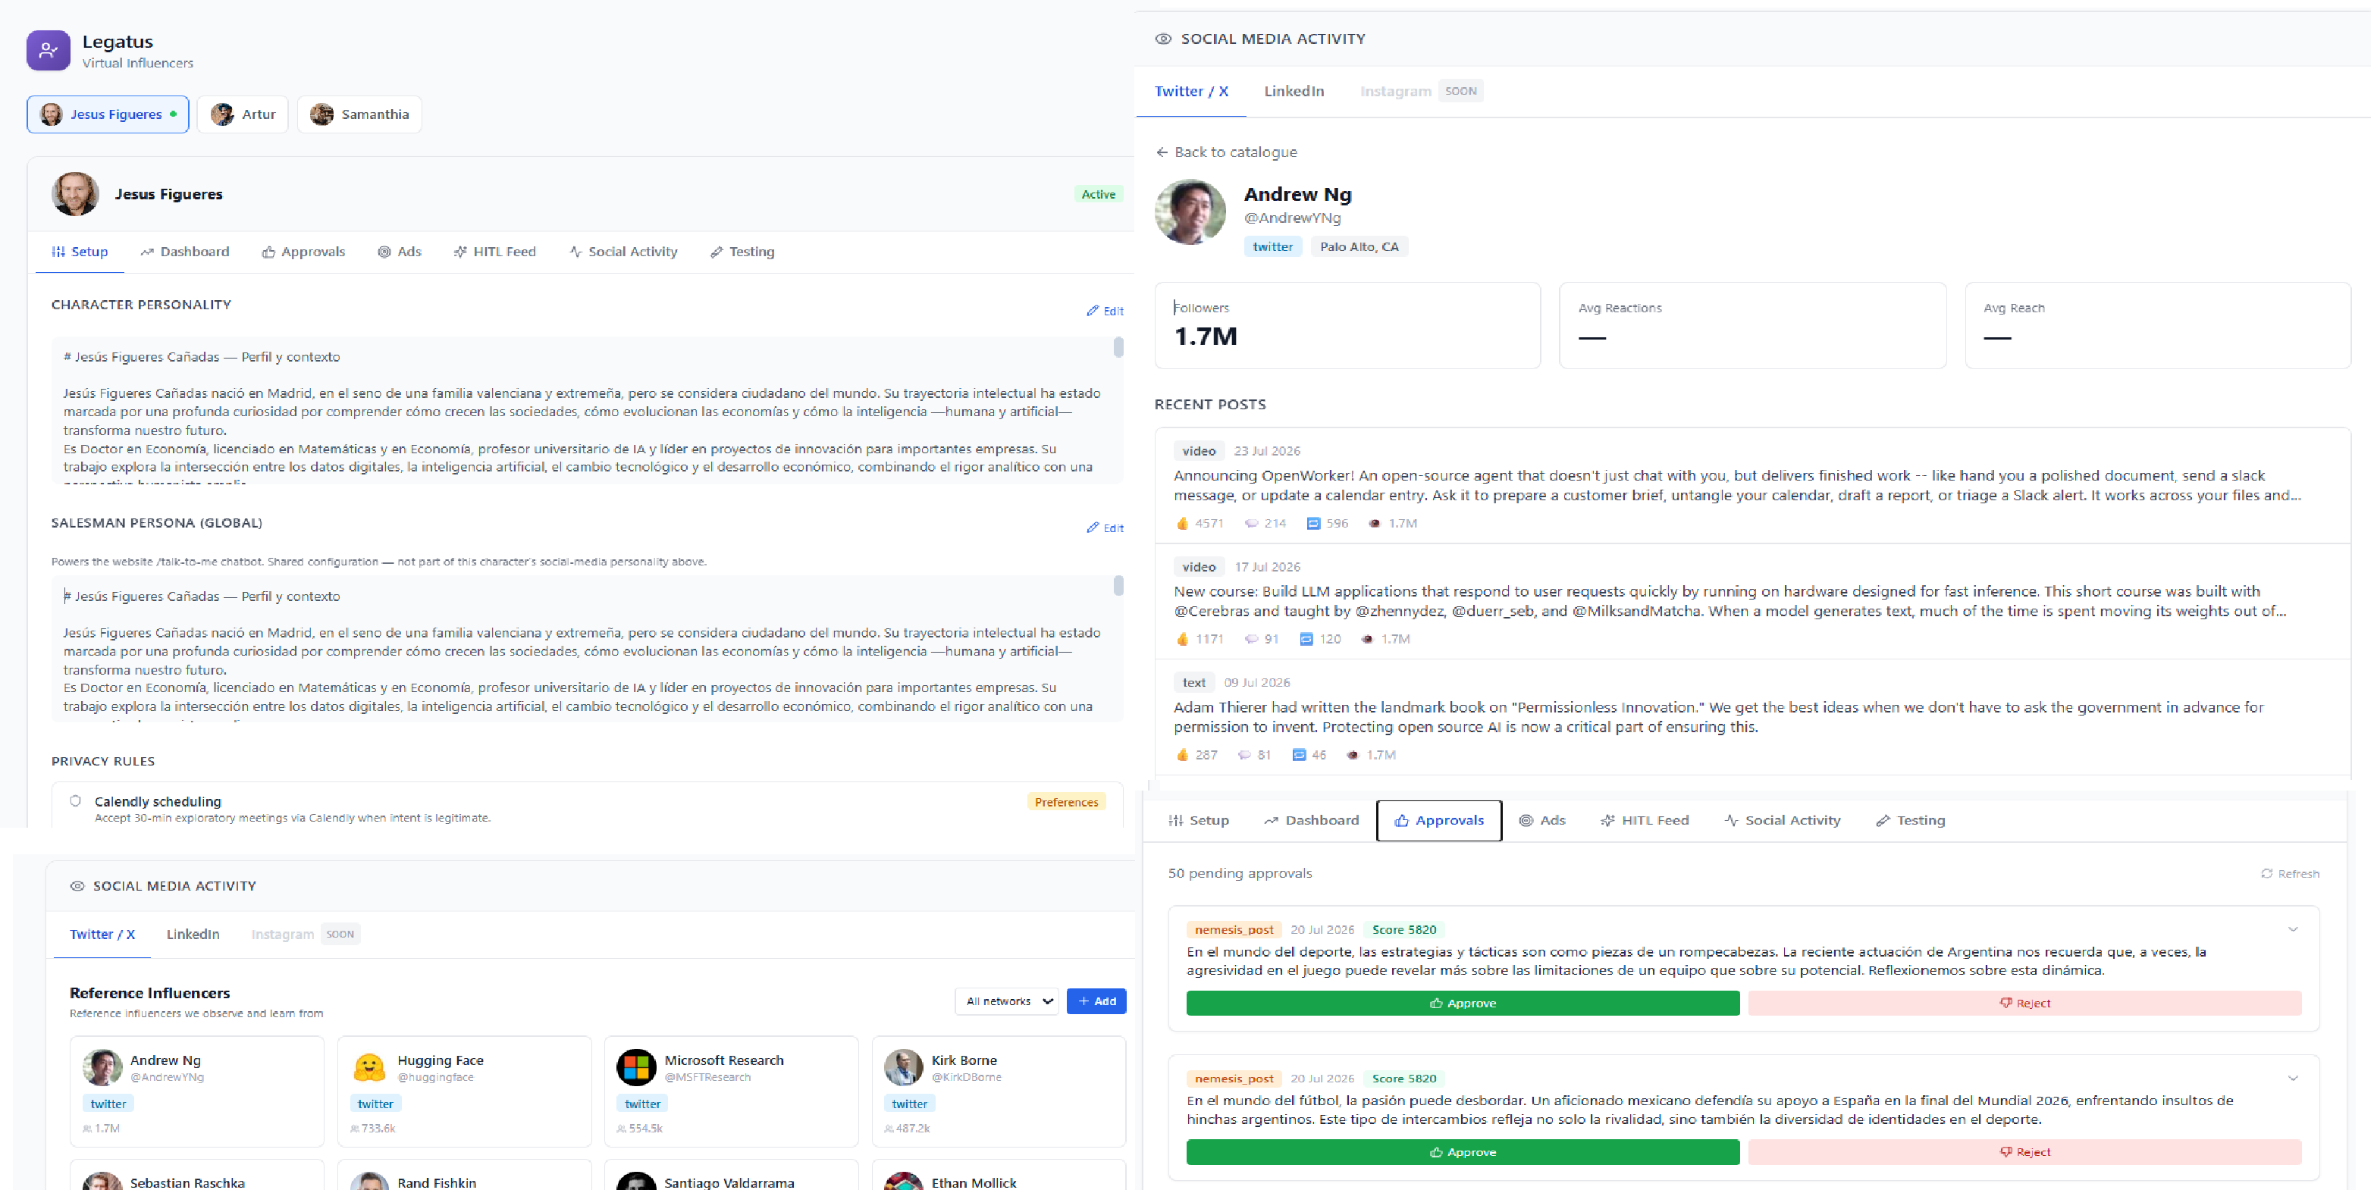This screenshot has height=1190, width=2374.
Task: Click the followers icon beside 554.5k
Action: click(x=622, y=1129)
